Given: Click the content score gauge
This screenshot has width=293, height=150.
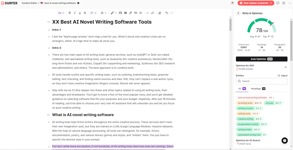Looking at the screenshot, I should pyautogui.click(x=262, y=26).
